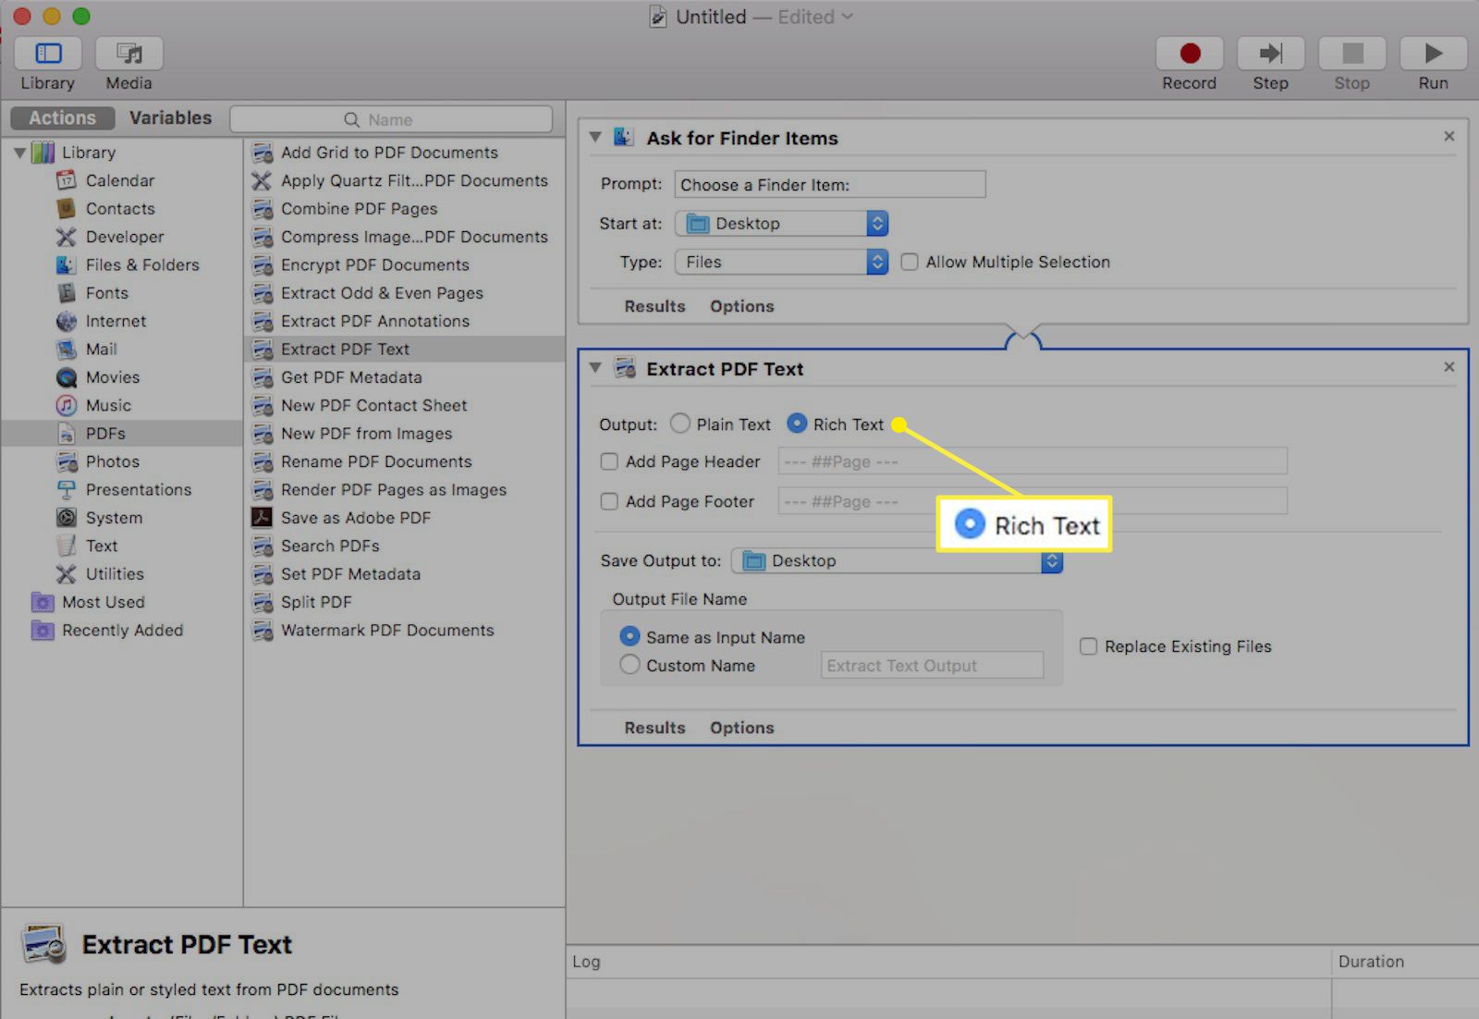Switch to the Variables tab
Screen dimensions: 1479x1019
[x=170, y=117]
